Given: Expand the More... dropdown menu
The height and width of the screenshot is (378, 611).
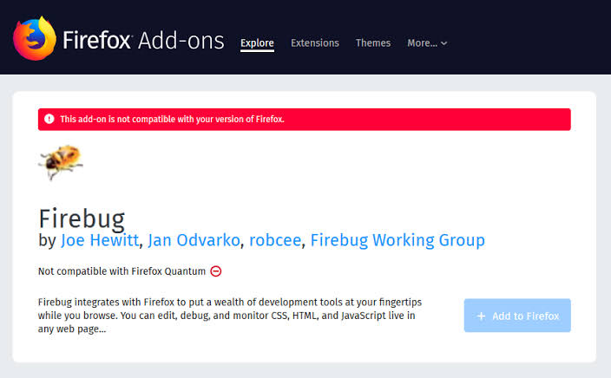Looking at the screenshot, I should pyautogui.click(x=427, y=42).
